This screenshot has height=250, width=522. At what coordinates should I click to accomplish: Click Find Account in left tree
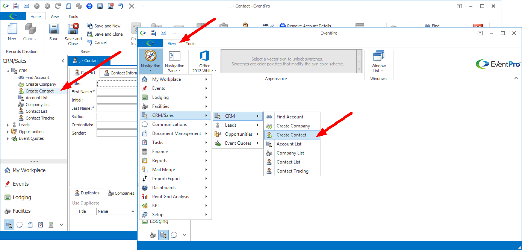coord(37,77)
